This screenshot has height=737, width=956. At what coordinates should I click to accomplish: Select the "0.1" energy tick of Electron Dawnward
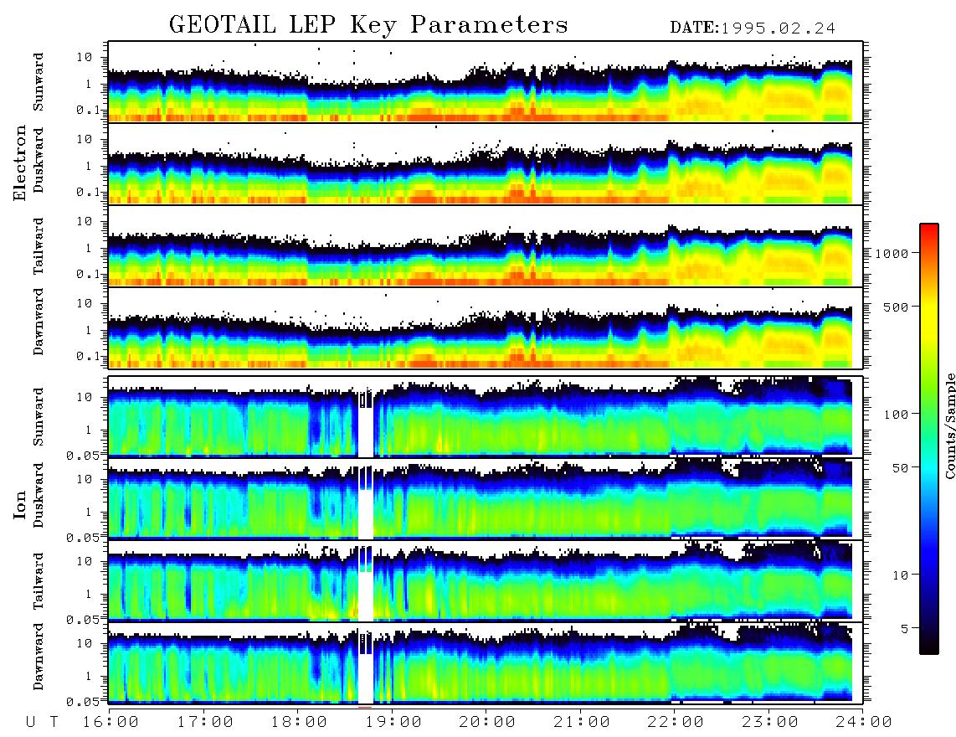click(89, 356)
